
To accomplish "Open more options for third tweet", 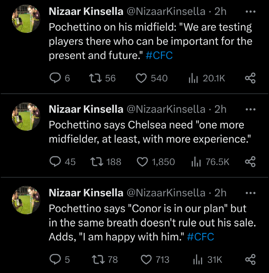I will [x=250, y=193].
